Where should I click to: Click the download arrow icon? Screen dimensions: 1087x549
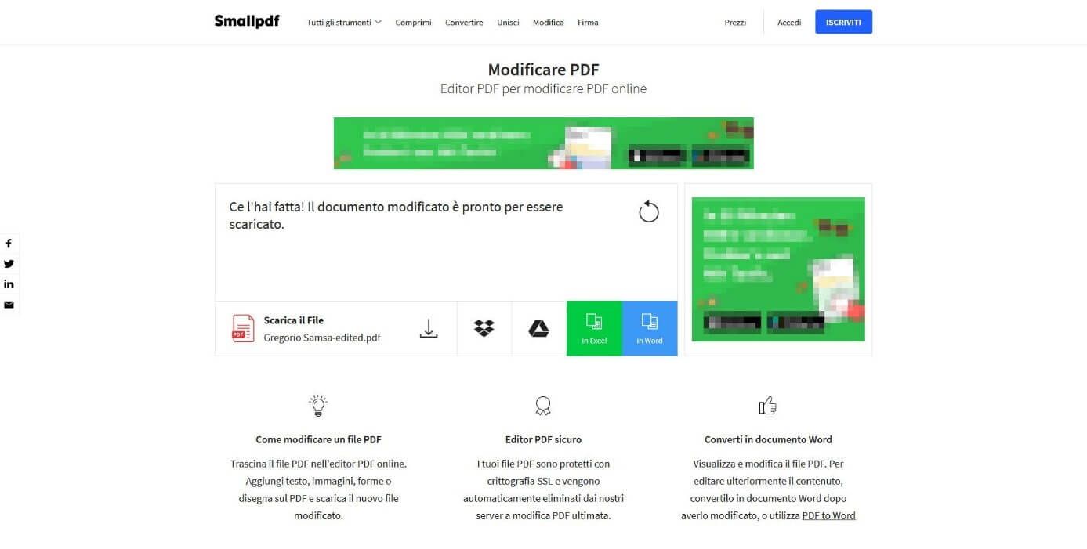(429, 328)
